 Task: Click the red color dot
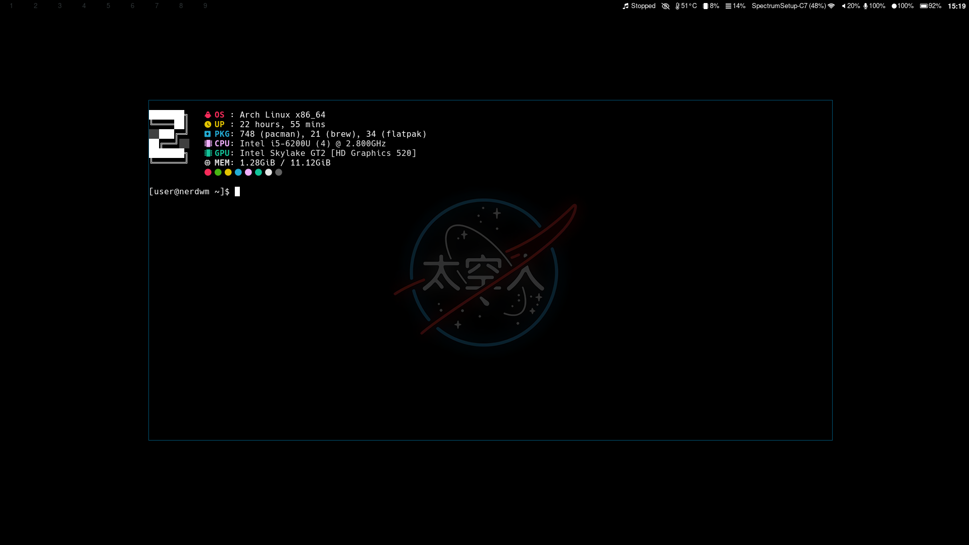(208, 173)
